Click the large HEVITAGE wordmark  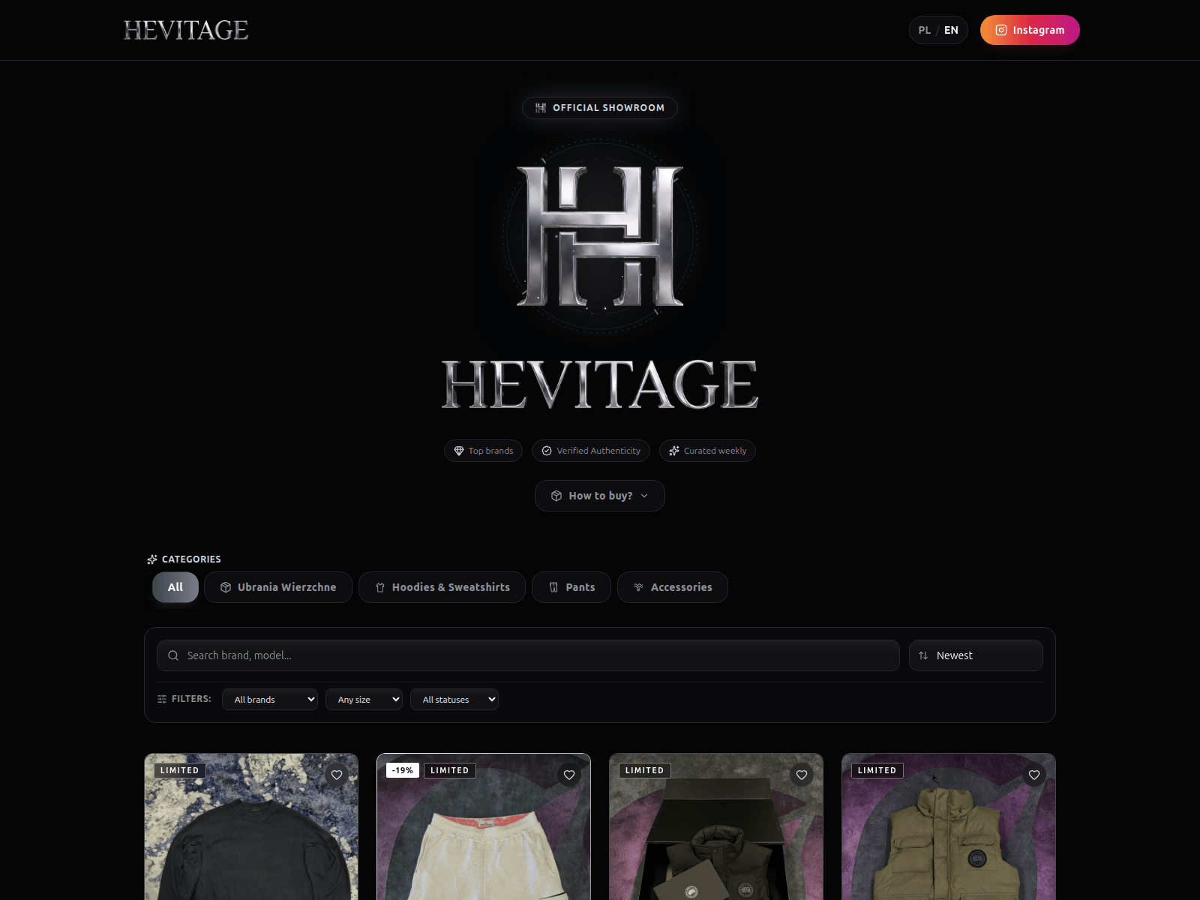pyautogui.click(x=600, y=385)
